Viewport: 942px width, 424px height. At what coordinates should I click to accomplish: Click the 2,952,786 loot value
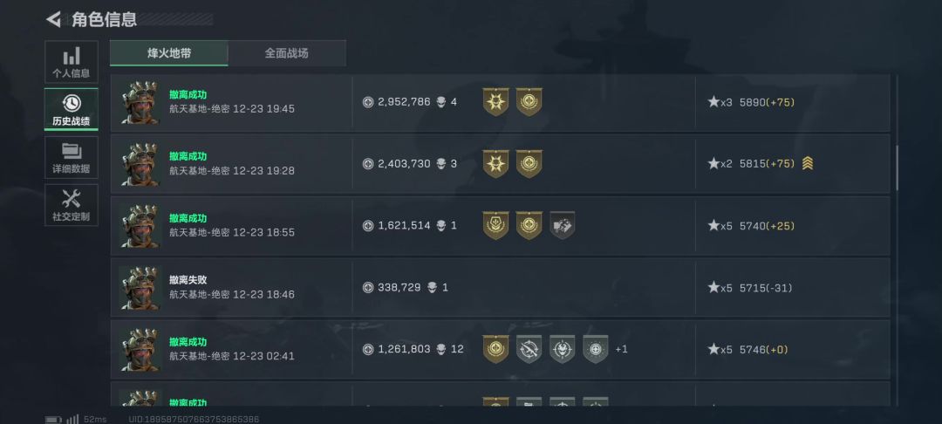tap(404, 102)
